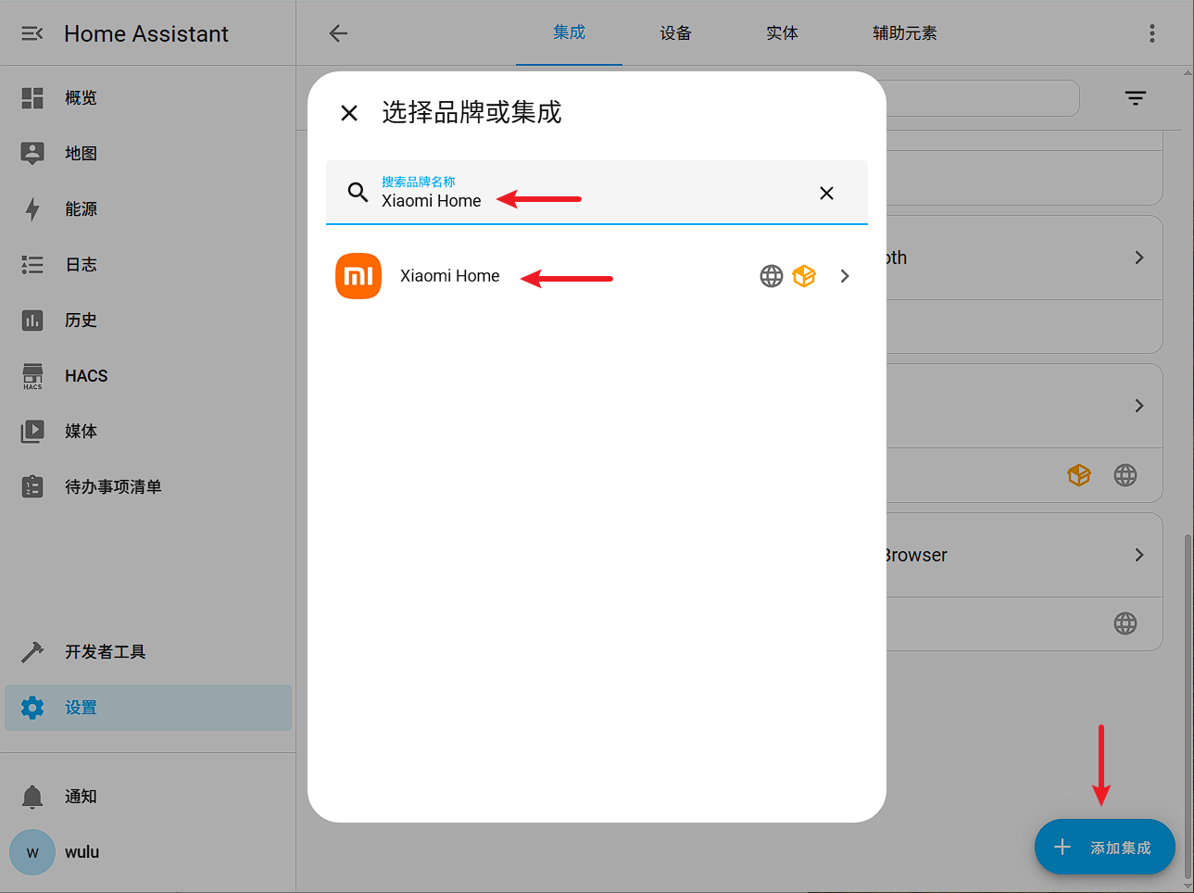Open the 媒体 media browser
1194x893 pixels.
[148, 431]
